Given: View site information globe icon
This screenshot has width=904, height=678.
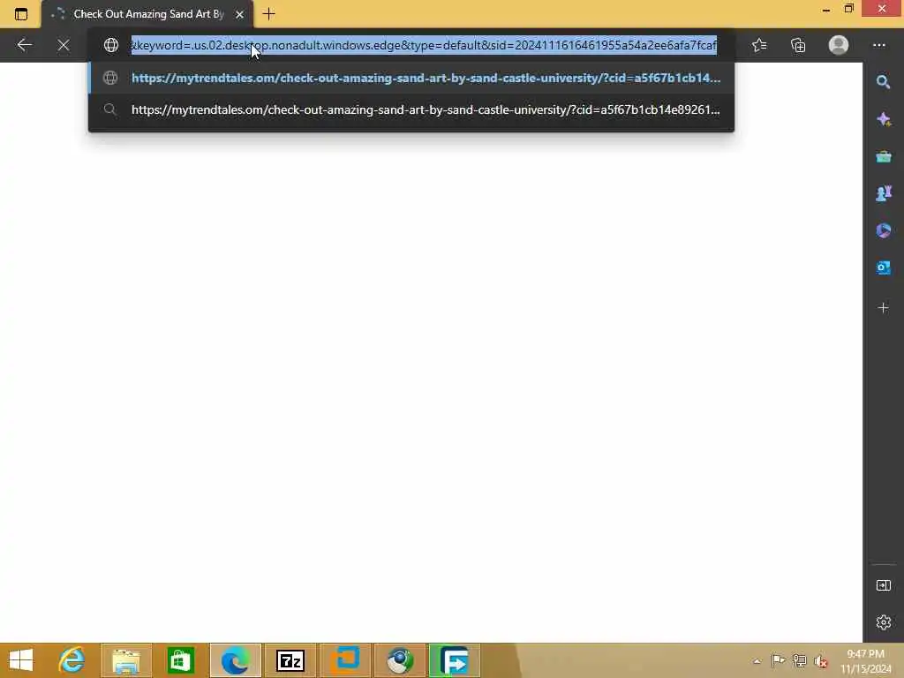Looking at the screenshot, I should pos(110,45).
